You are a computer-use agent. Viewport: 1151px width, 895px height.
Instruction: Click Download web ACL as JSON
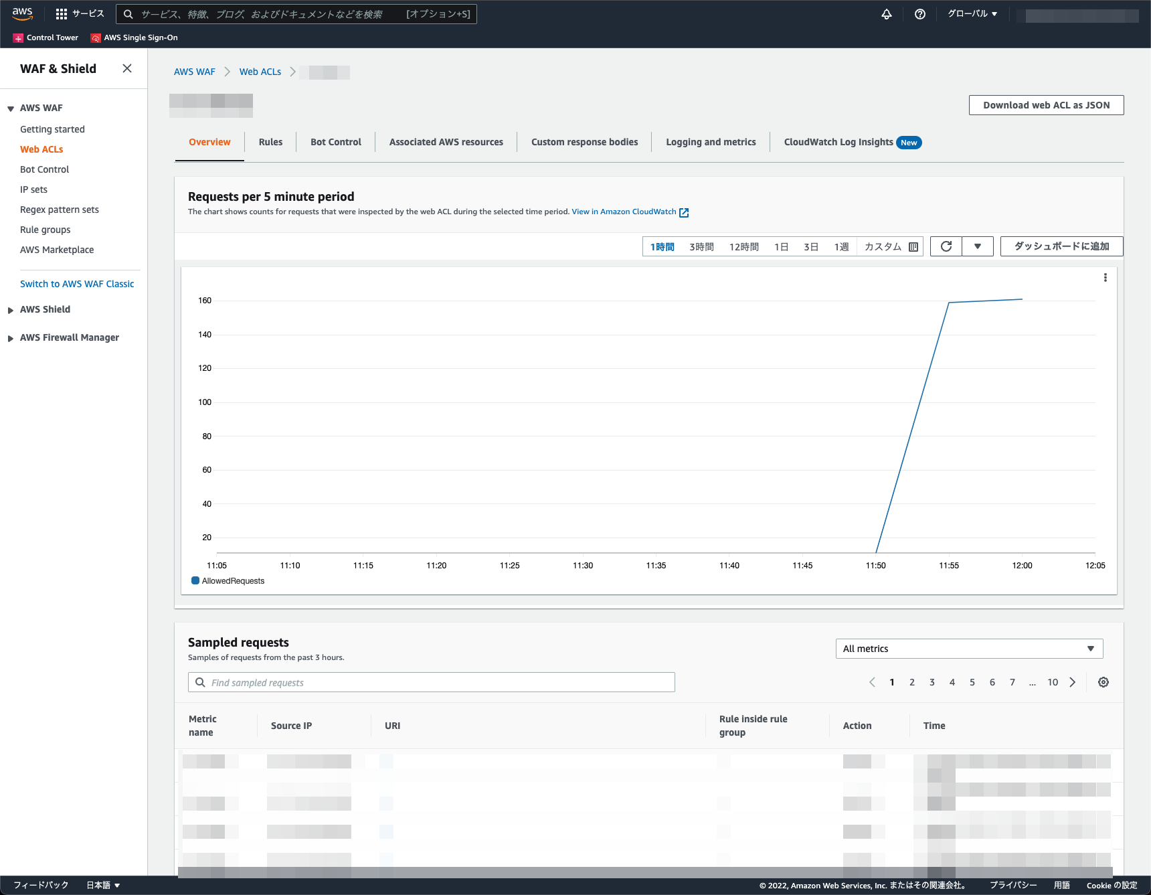(1046, 105)
